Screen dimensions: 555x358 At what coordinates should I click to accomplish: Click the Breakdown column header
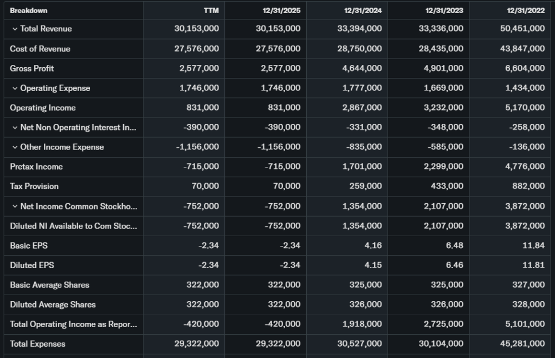[29, 10]
